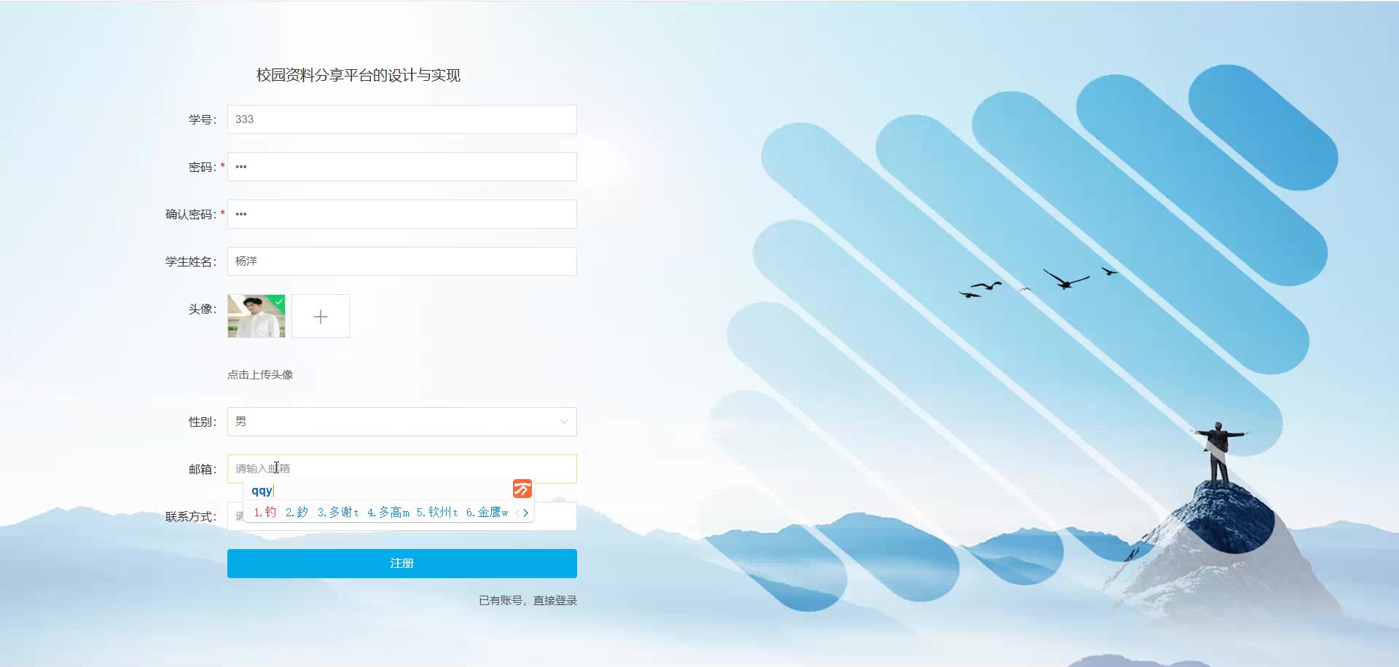Choose candidate 1 钧 from IME list

click(265, 513)
